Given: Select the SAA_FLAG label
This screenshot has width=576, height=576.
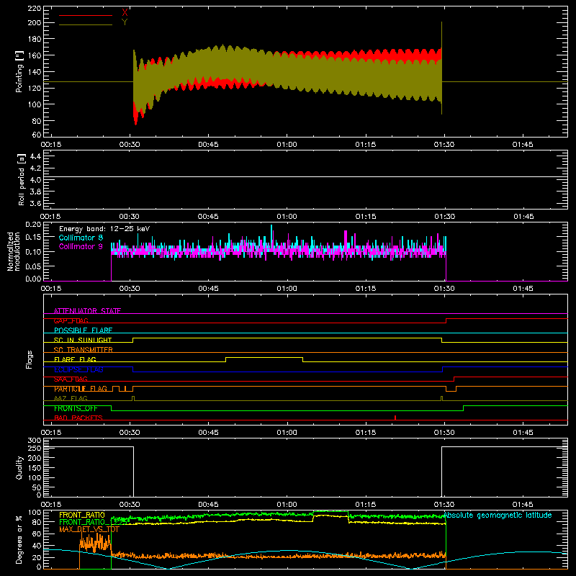Looking at the screenshot, I should point(71,379).
